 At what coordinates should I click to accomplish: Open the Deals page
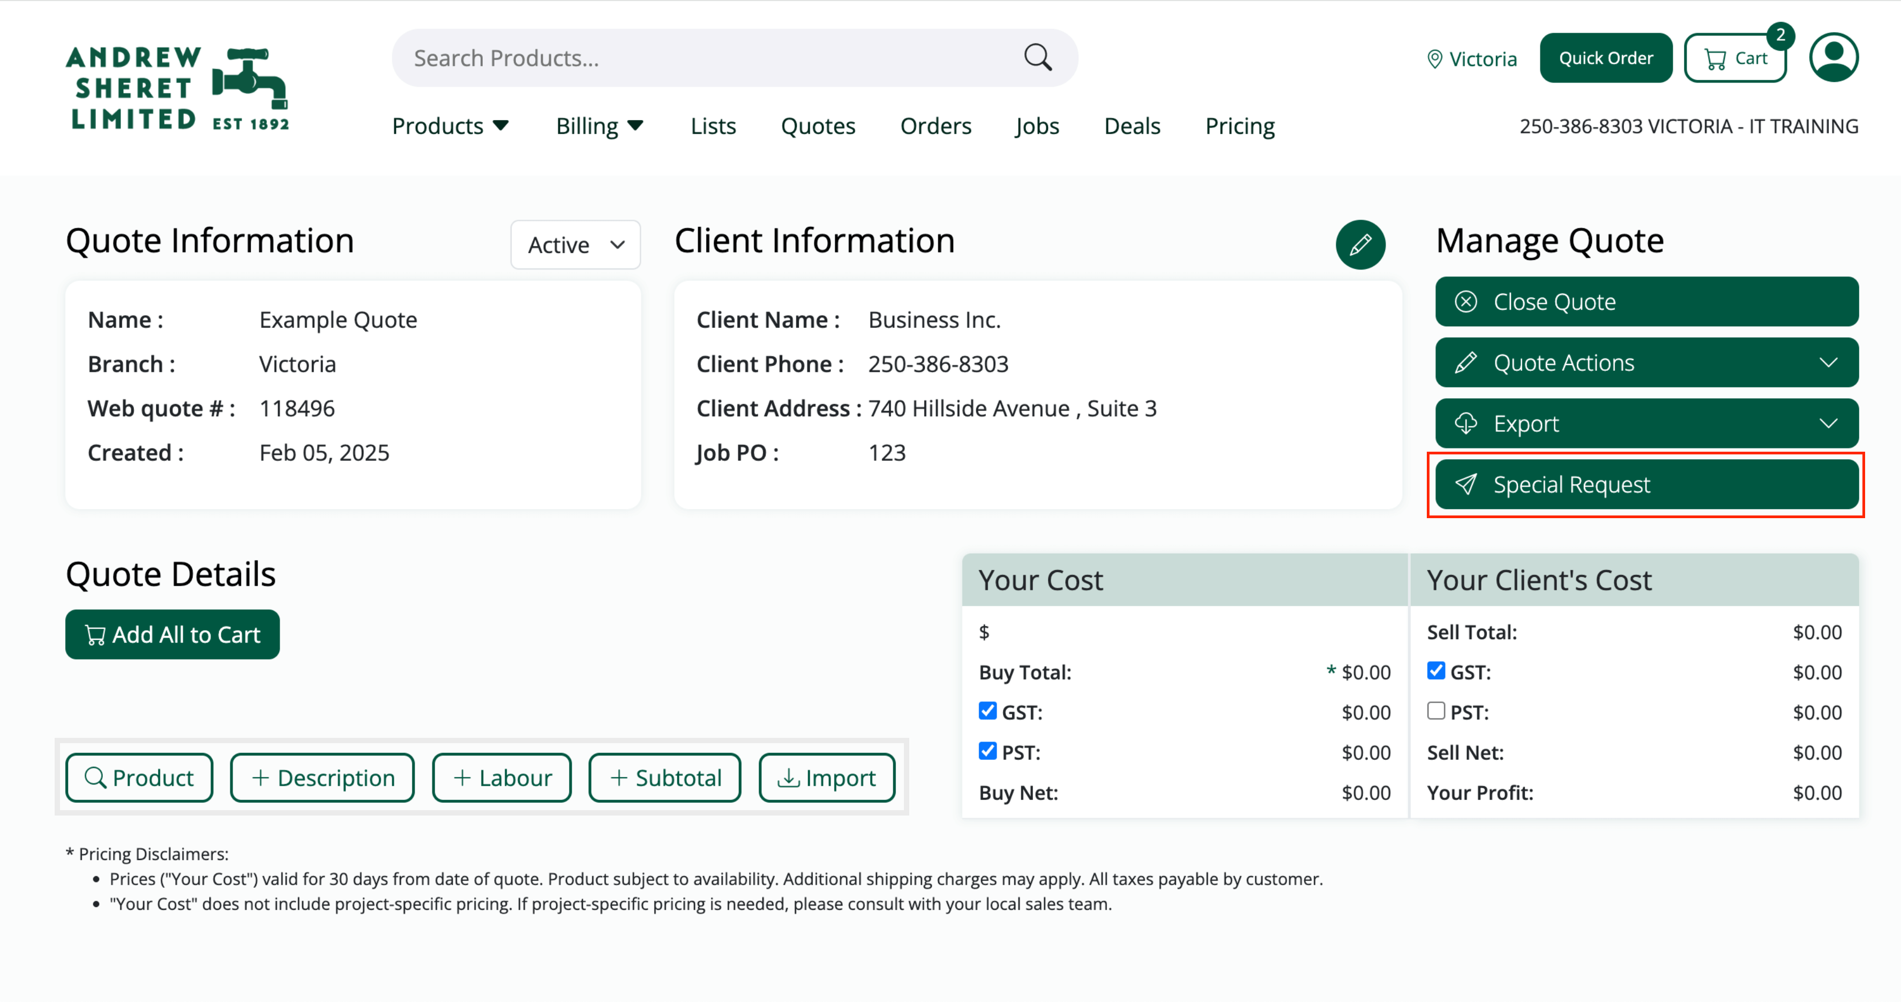tap(1132, 126)
